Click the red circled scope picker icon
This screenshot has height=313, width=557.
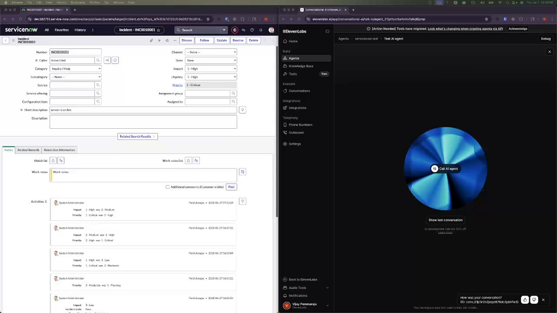[235, 30]
